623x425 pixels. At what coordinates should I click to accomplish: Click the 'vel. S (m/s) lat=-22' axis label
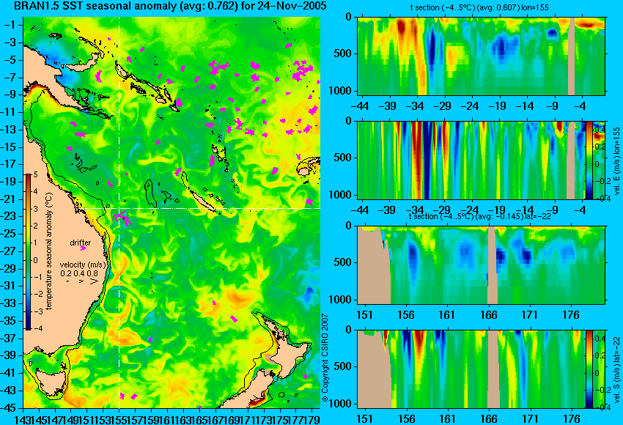click(x=617, y=370)
